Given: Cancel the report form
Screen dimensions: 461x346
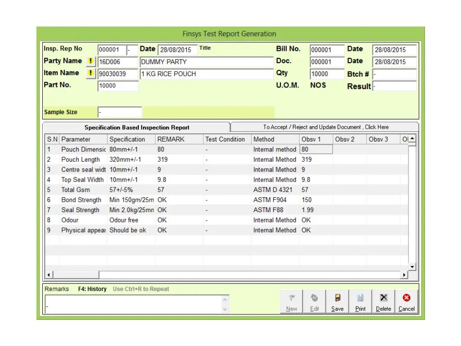Looking at the screenshot, I should point(407,301).
